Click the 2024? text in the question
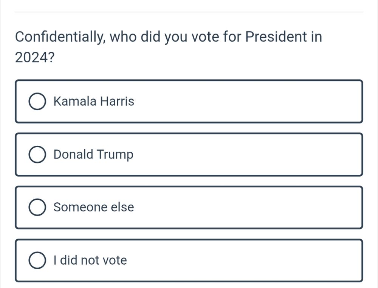Viewport: 378px width, 288px height. [x=35, y=57]
